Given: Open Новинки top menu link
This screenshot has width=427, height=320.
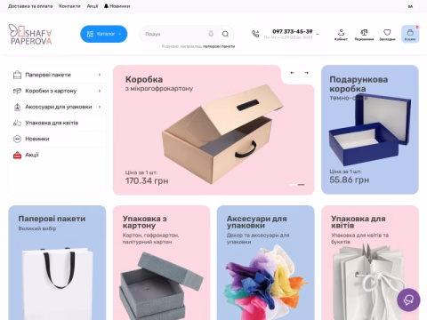Looking at the screenshot, I should (120, 6).
